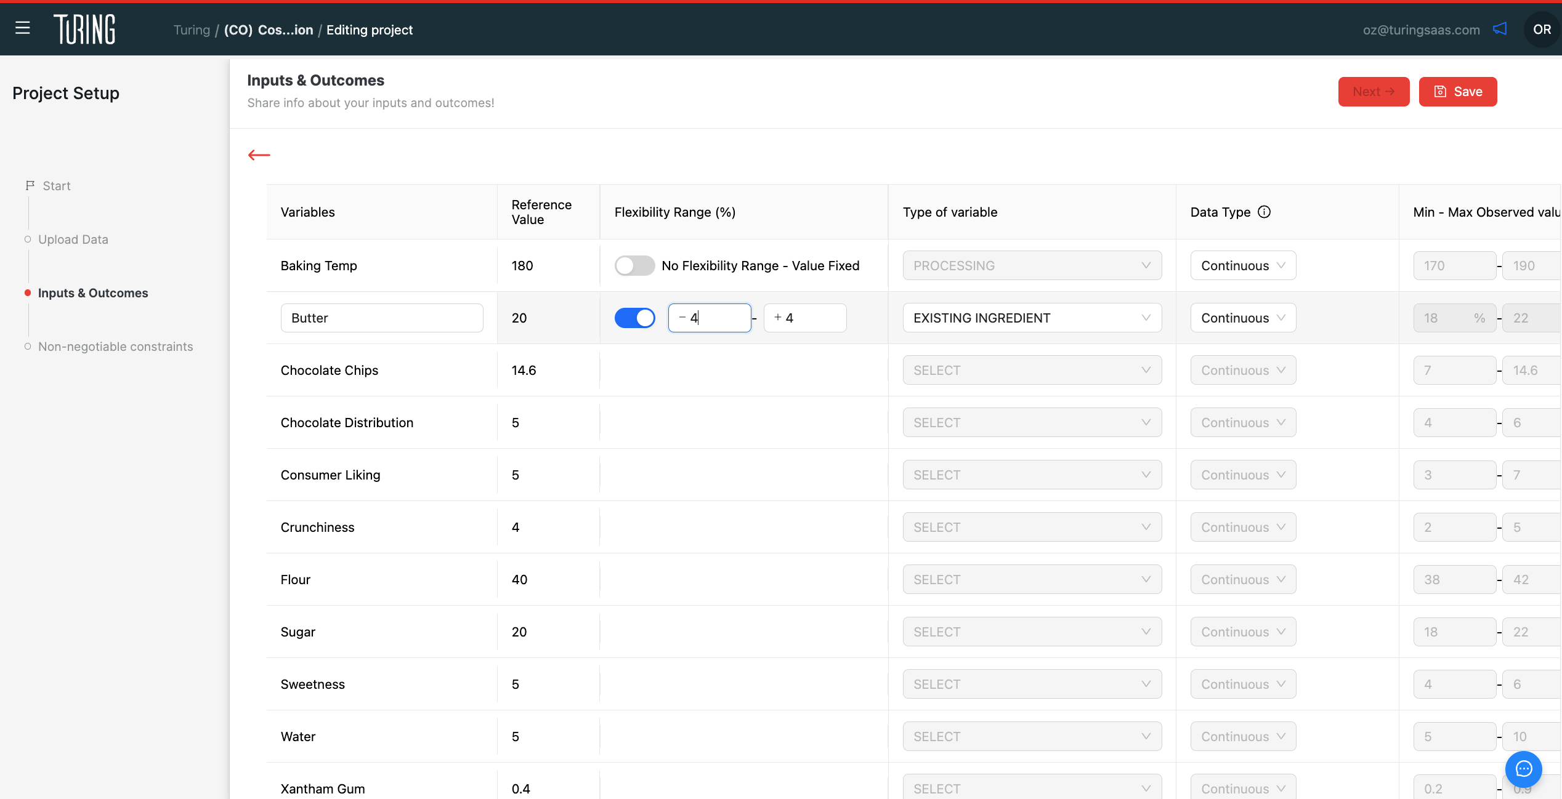Open Non-negotiable constraints step
Screen dimensions: 1562x799
[116, 347]
